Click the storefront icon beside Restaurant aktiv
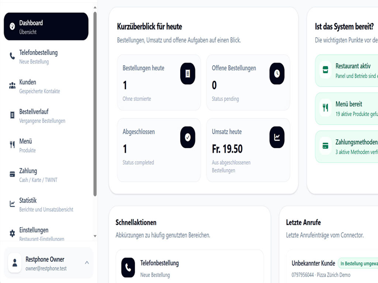This screenshot has width=378, height=283. tap(326, 70)
